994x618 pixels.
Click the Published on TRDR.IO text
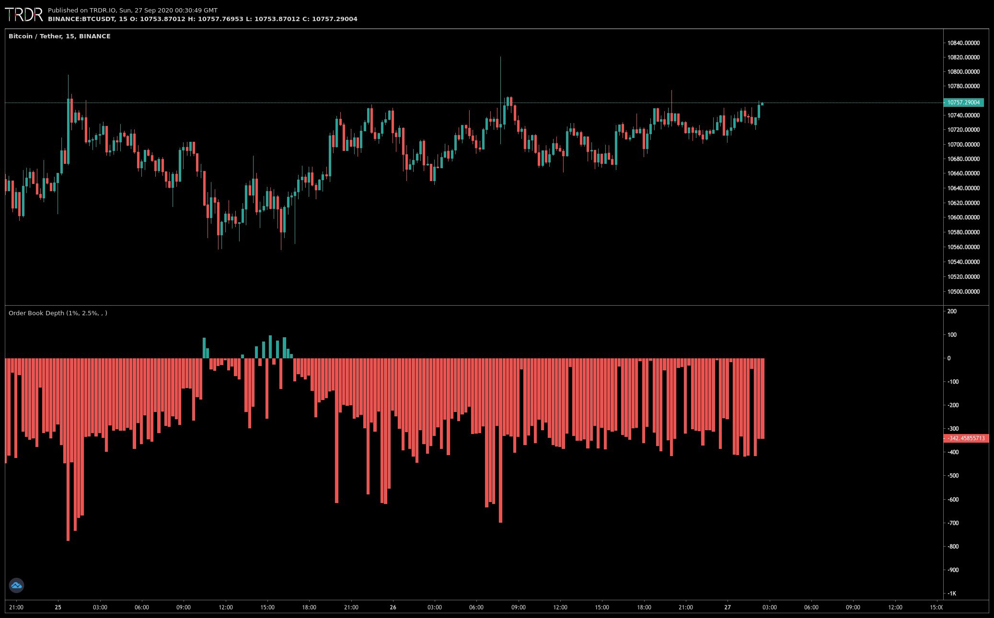pos(132,10)
